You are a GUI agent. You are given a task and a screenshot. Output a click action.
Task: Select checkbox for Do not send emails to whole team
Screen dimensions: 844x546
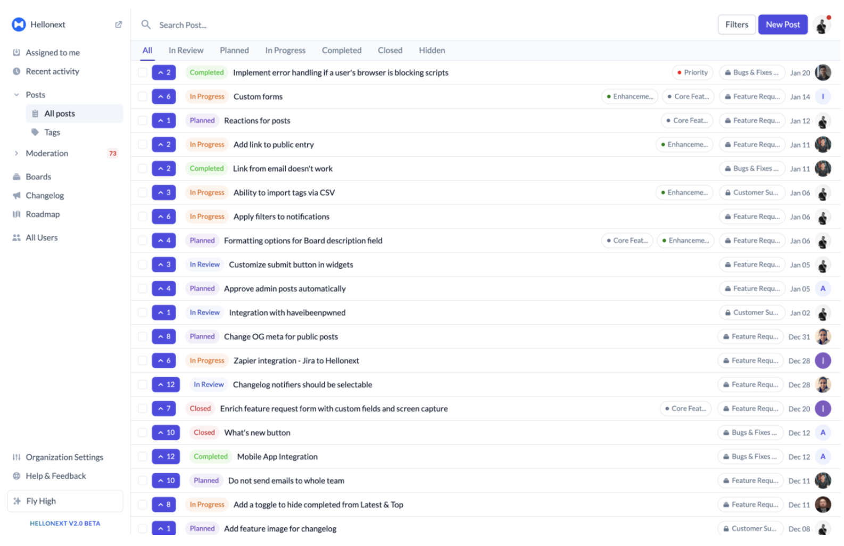pos(143,481)
